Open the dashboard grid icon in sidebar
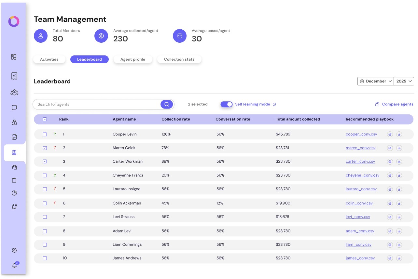Viewport: 418px width, 279px height. click(14, 57)
